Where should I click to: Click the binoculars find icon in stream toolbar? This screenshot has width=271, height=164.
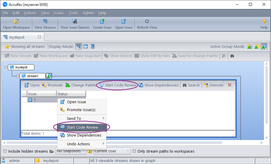232,56
